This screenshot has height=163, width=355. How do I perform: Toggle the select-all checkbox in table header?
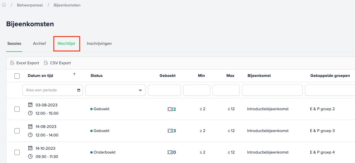(x=17, y=76)
